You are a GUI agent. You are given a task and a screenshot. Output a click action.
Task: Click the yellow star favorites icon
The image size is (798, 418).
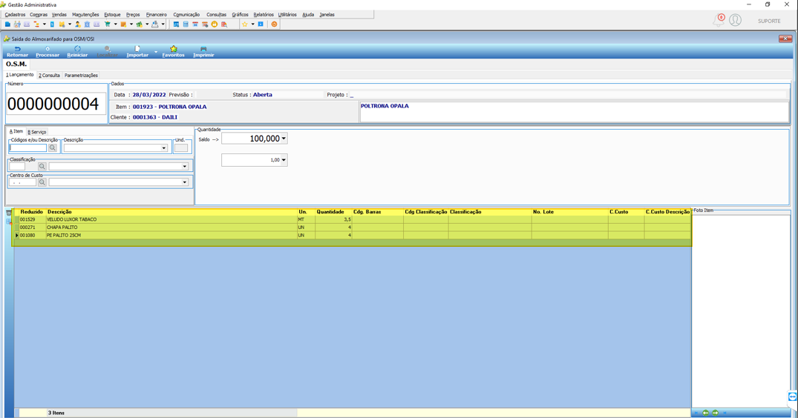click(x=245, y=24)
